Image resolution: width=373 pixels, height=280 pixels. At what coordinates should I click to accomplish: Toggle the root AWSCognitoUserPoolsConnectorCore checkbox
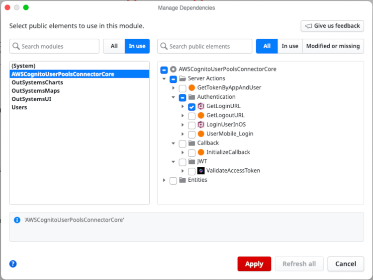coord(164,70)
